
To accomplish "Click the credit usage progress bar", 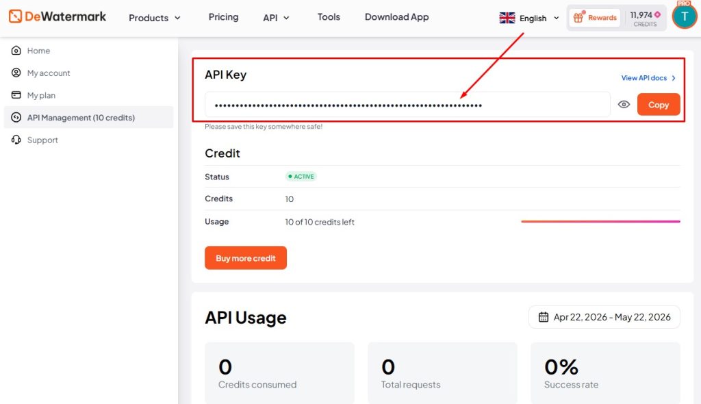I will [x=600, y=221].
